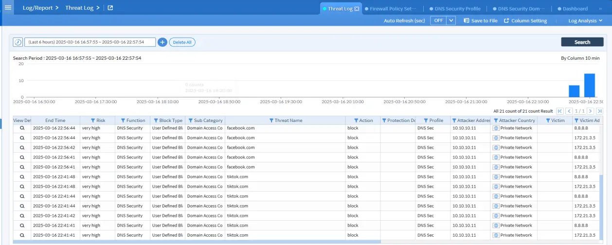Sort by the End Time column header
Screen dimensions: 612x245
click(x=55, y=121)
